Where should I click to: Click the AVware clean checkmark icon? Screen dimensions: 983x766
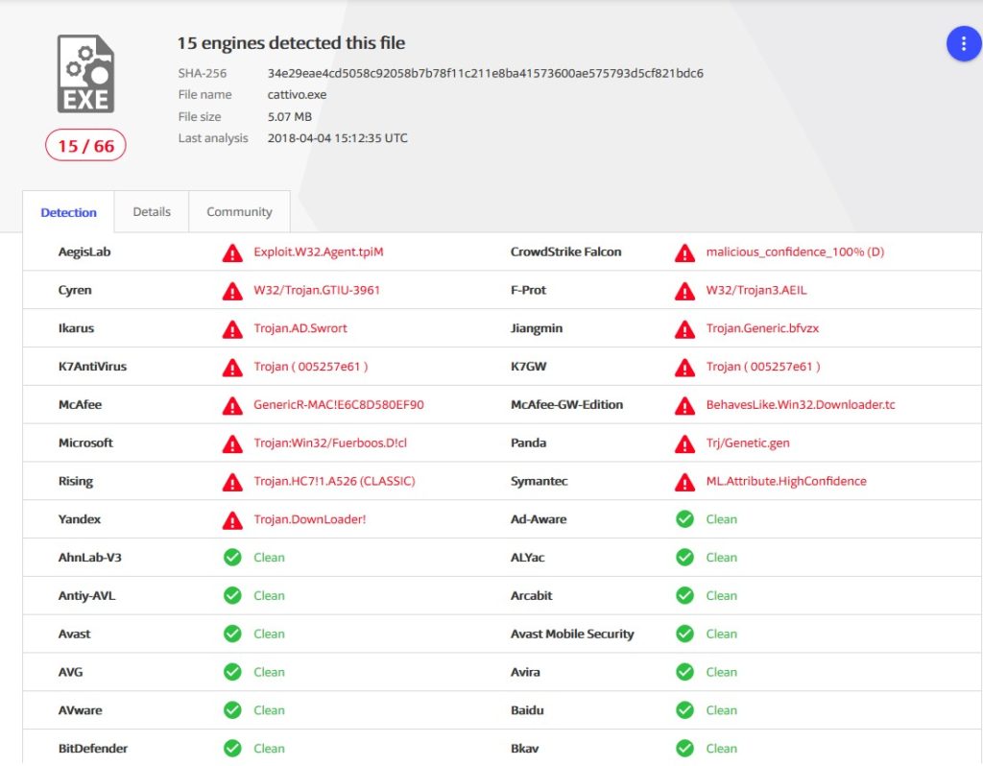point(232,710)
